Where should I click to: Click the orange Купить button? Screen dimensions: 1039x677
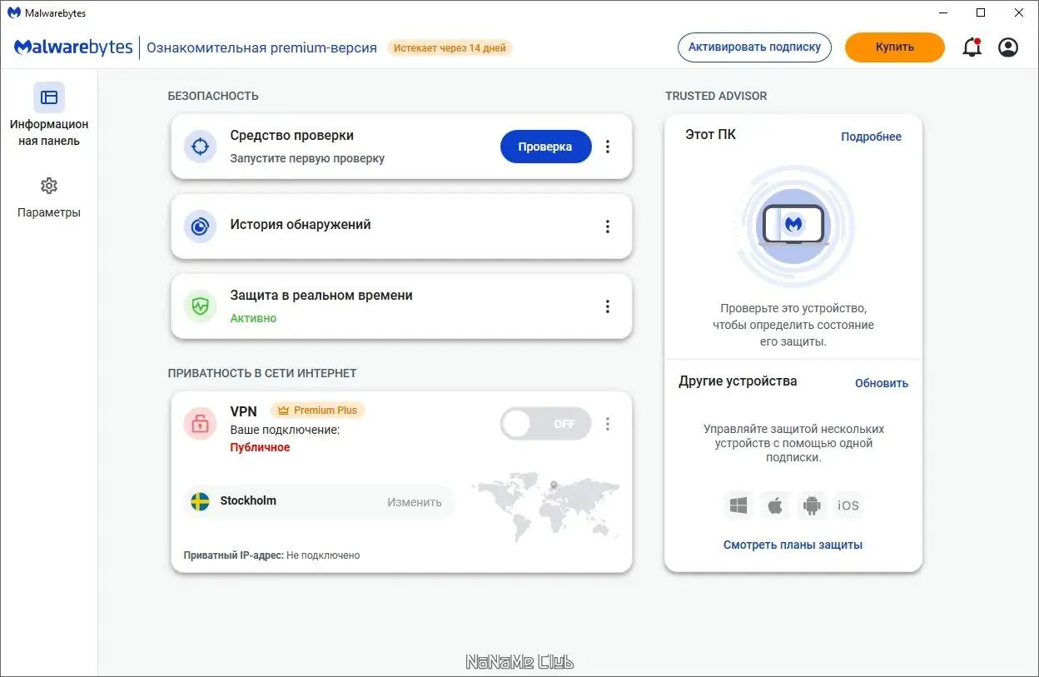point(895,47)
